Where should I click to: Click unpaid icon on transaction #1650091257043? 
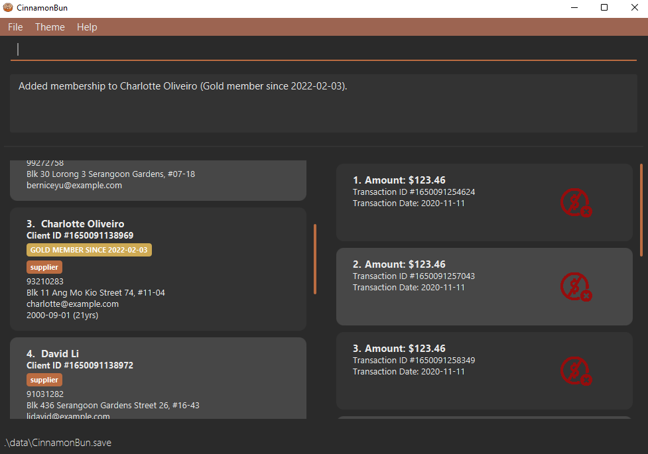576,287
